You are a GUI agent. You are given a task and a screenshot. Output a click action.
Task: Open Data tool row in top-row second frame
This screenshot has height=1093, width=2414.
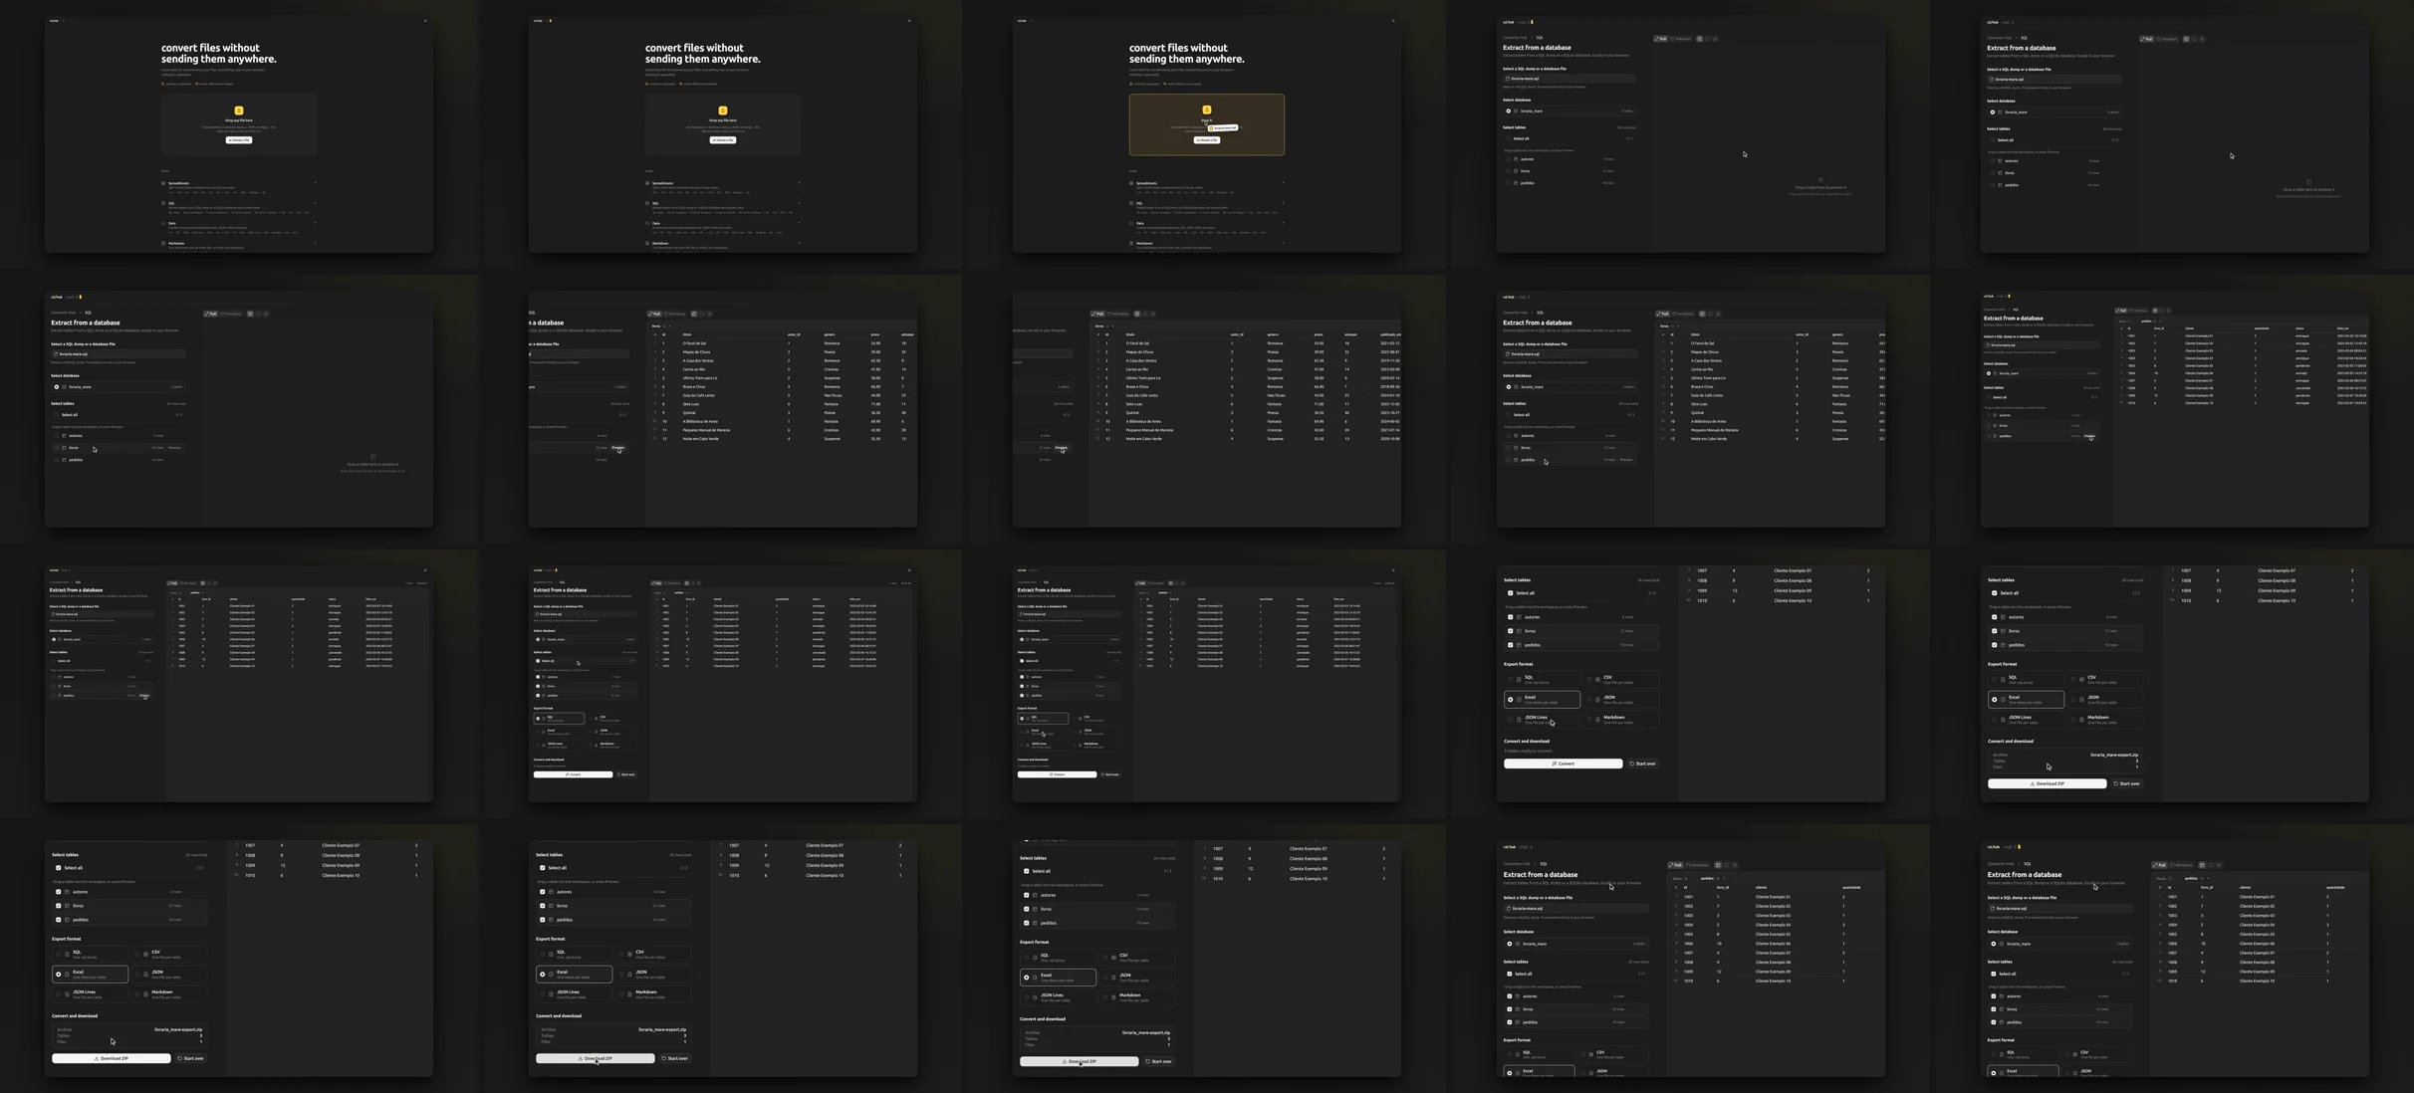tap(723, 226)
